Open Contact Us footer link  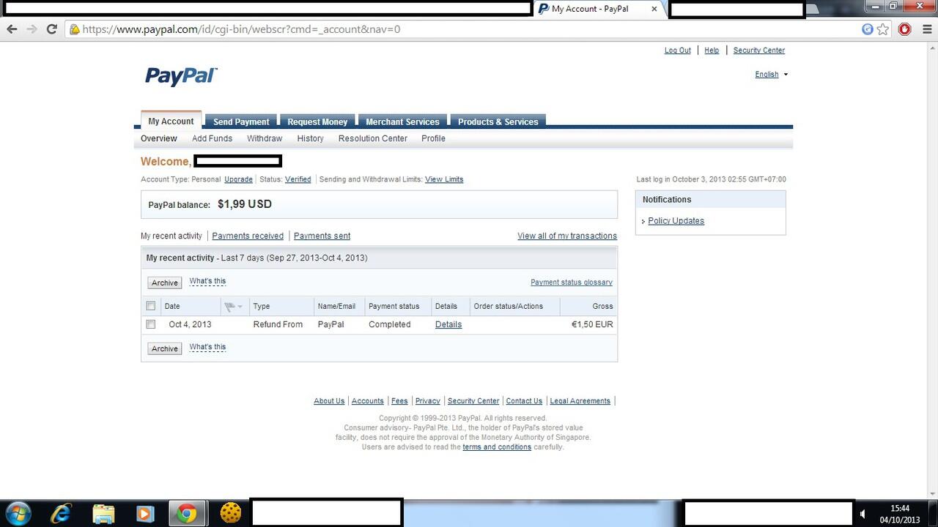(524, 401)
